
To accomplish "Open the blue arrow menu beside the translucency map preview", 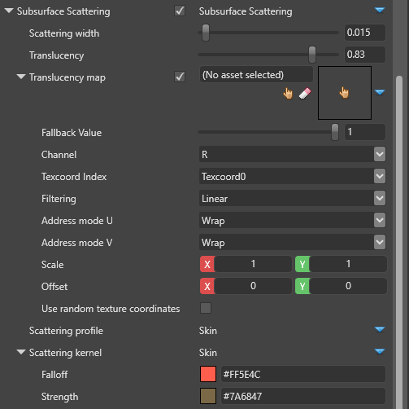I will [380, 92].
